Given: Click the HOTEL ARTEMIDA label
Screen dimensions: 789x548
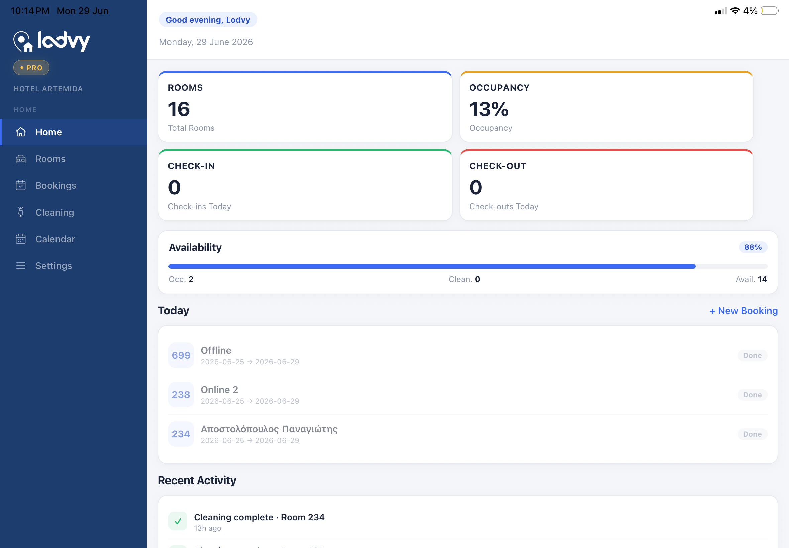Looking at the screenshot, I should click(48, 89).
